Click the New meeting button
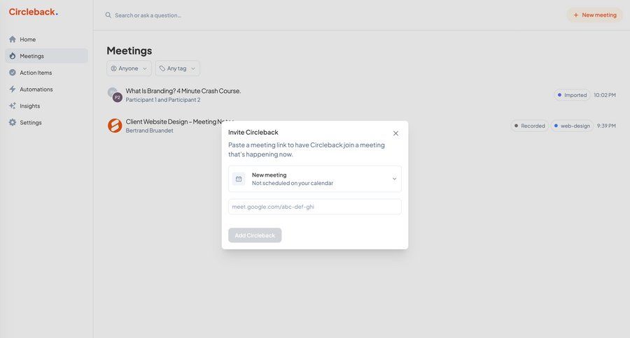The width and height of the screenshot is (630, 338). tap(594, 15)
